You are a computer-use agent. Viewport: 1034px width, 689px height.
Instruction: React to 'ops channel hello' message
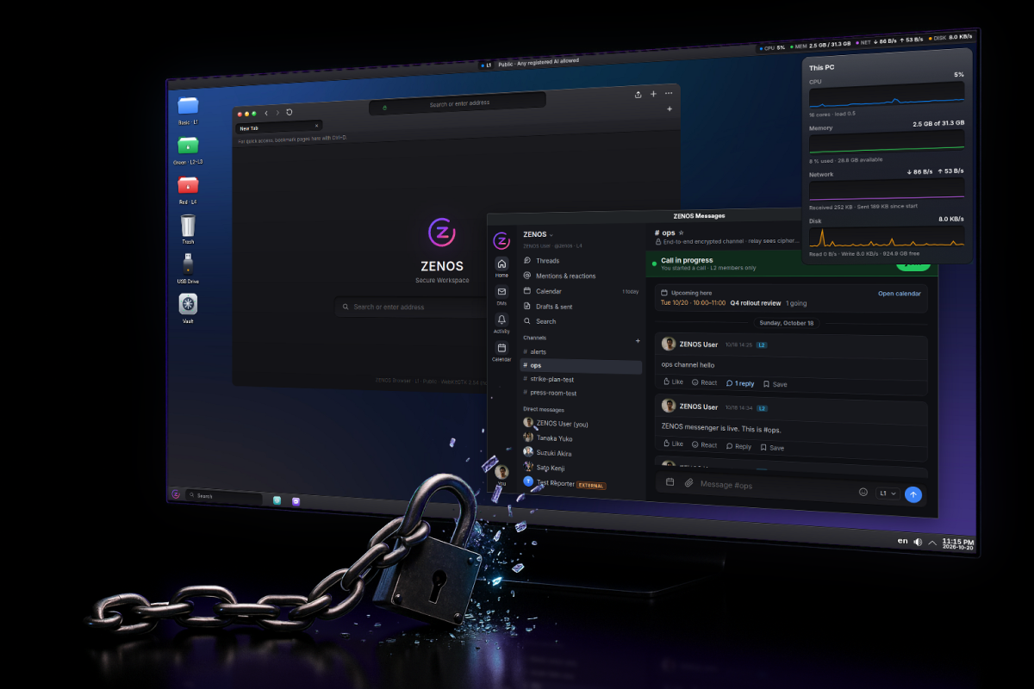(x=704, y=382)
